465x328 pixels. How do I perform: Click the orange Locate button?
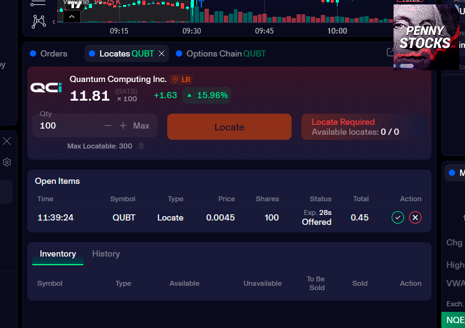pos(229,127)
